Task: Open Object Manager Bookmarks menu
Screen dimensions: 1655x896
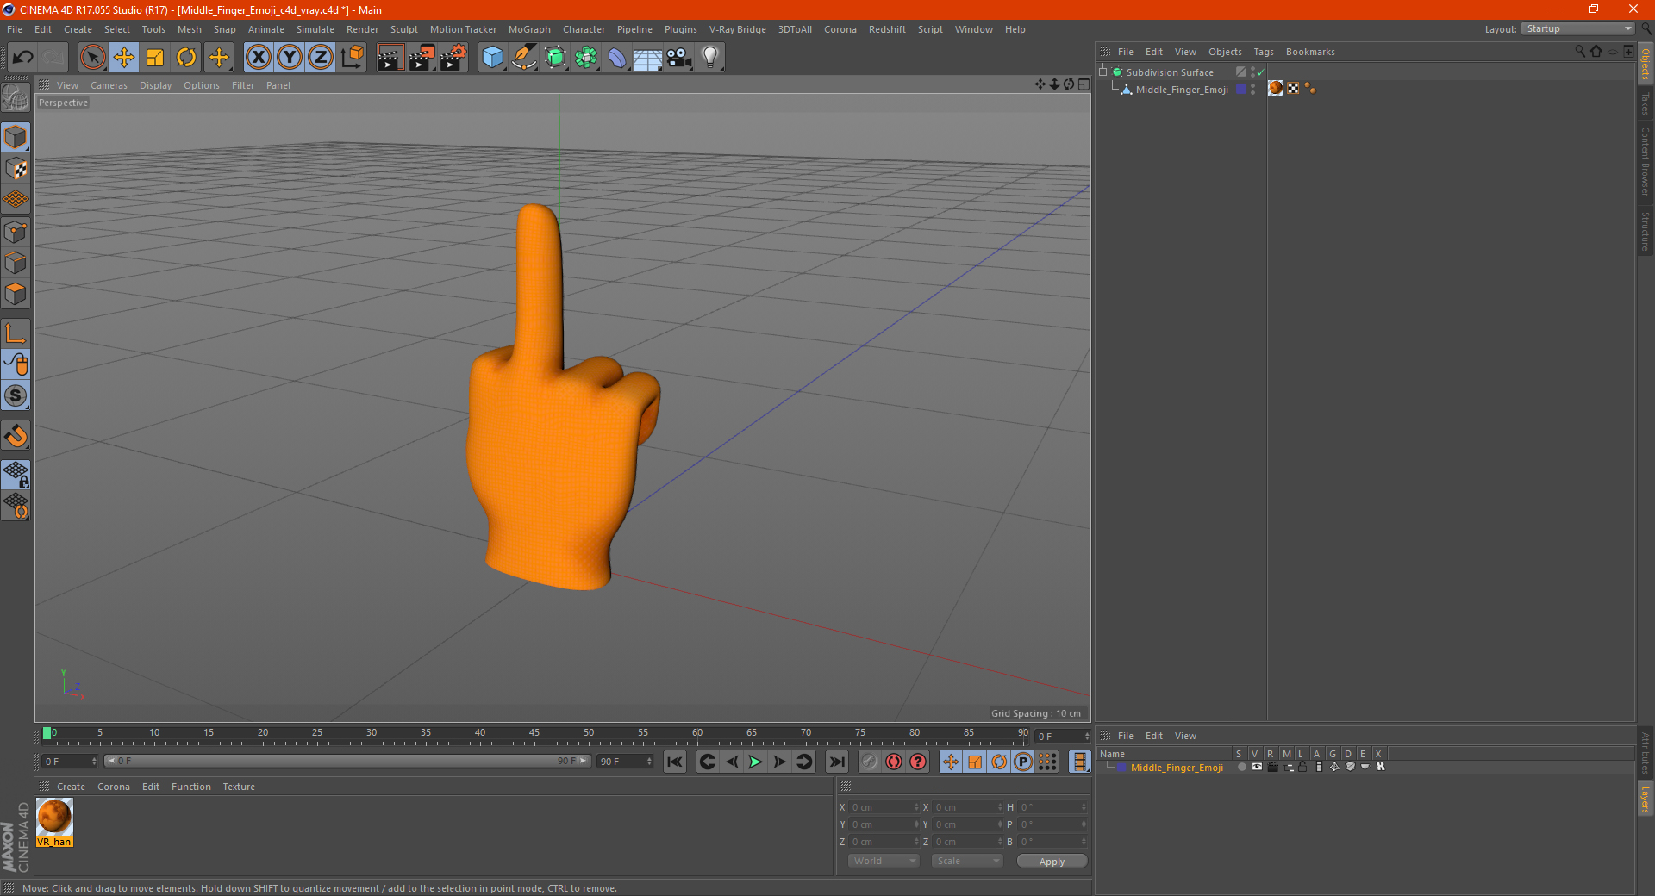Action: tap(1310, 52)
